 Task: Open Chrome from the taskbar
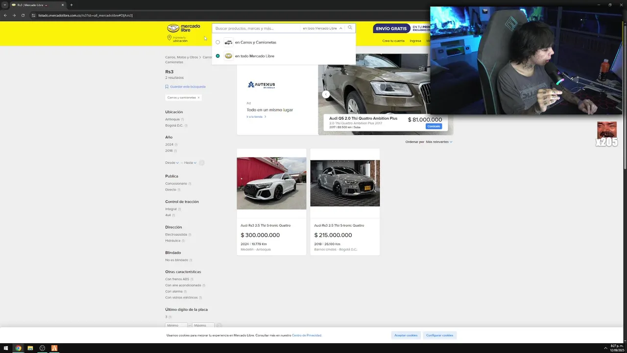pyautogui.click(x=18, y=348)
